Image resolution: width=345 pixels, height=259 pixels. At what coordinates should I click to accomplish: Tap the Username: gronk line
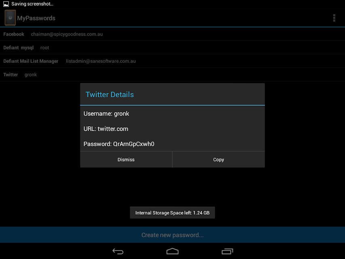(106, 114)
